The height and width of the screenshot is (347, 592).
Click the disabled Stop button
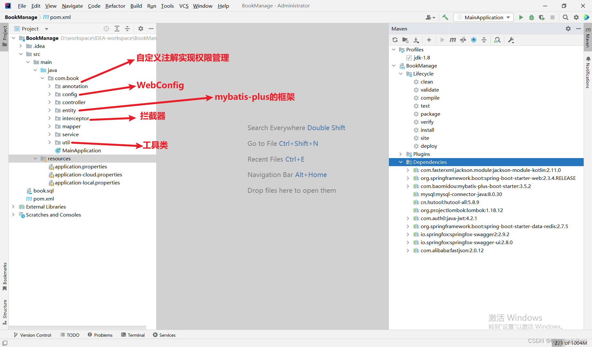pyautogui.click(x=552, y=17)
